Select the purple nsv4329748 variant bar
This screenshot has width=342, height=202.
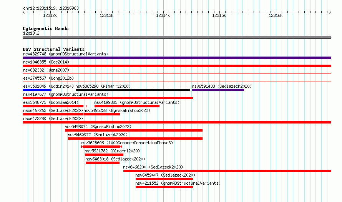pos(177,58)
